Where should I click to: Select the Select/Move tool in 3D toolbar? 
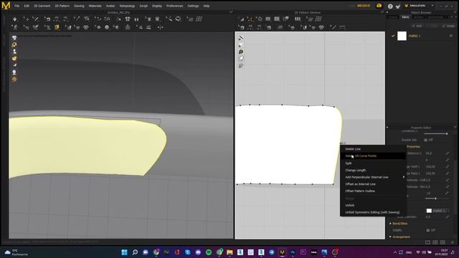27,19
